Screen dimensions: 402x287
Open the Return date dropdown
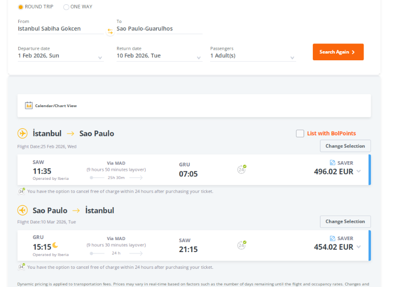pos(159,55)
